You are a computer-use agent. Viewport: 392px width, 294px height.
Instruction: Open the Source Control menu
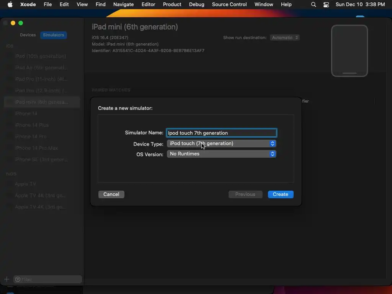(229, 5)
